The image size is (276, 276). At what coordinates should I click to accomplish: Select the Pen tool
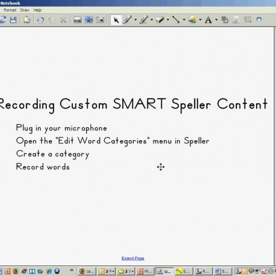(x=128, y=20)
